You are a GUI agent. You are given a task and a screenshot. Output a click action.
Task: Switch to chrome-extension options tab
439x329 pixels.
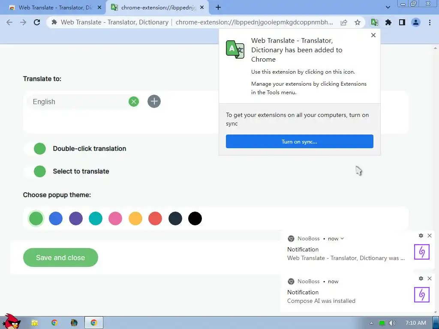pyautogui.click(x=157, y=8)
